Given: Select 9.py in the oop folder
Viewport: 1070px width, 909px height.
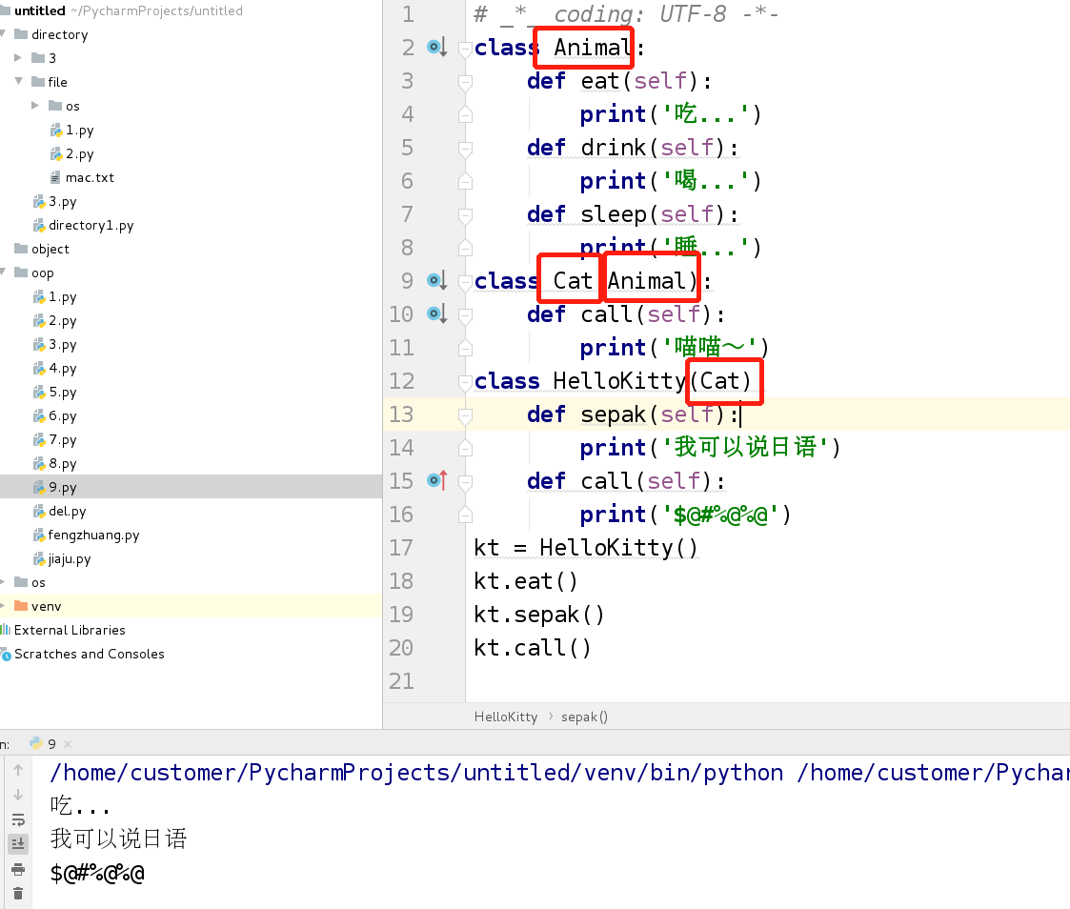Looking at the screenshot, I should click(54, 487).
